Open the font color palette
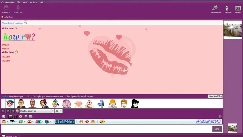The height and width of the screenshot is (137, 243). coord(17,111)
